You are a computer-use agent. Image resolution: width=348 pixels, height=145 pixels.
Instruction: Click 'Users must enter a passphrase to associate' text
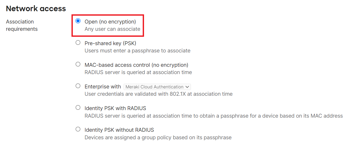coord(137,51)
